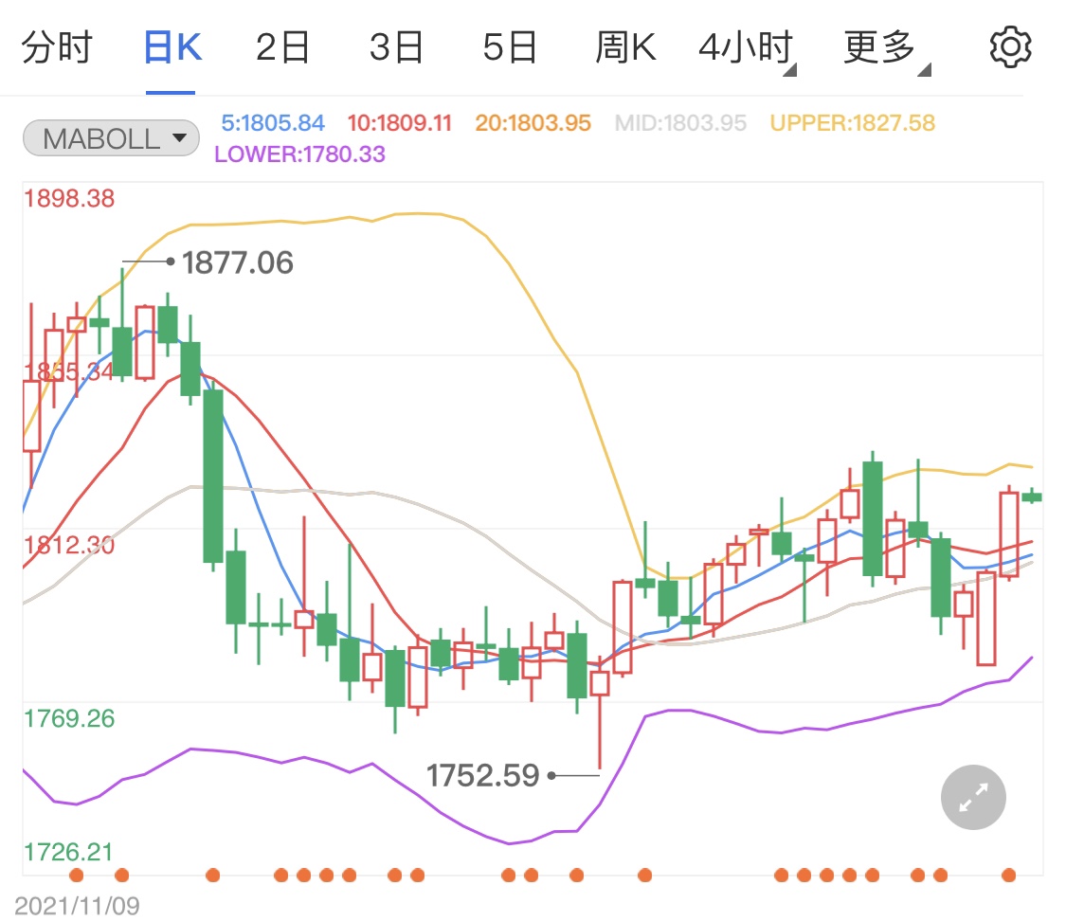This screenshot has height=921, width=1066.
Task: Click the 20:1803.95 moving average value
Action: click(533, 123)
